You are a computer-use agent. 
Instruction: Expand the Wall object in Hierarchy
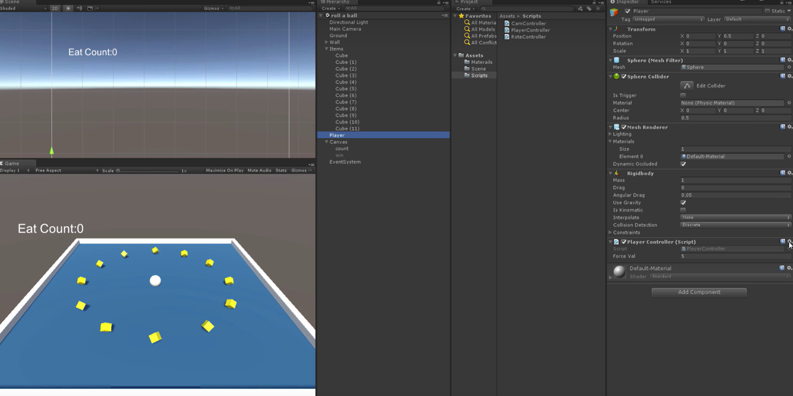point(326,42)
